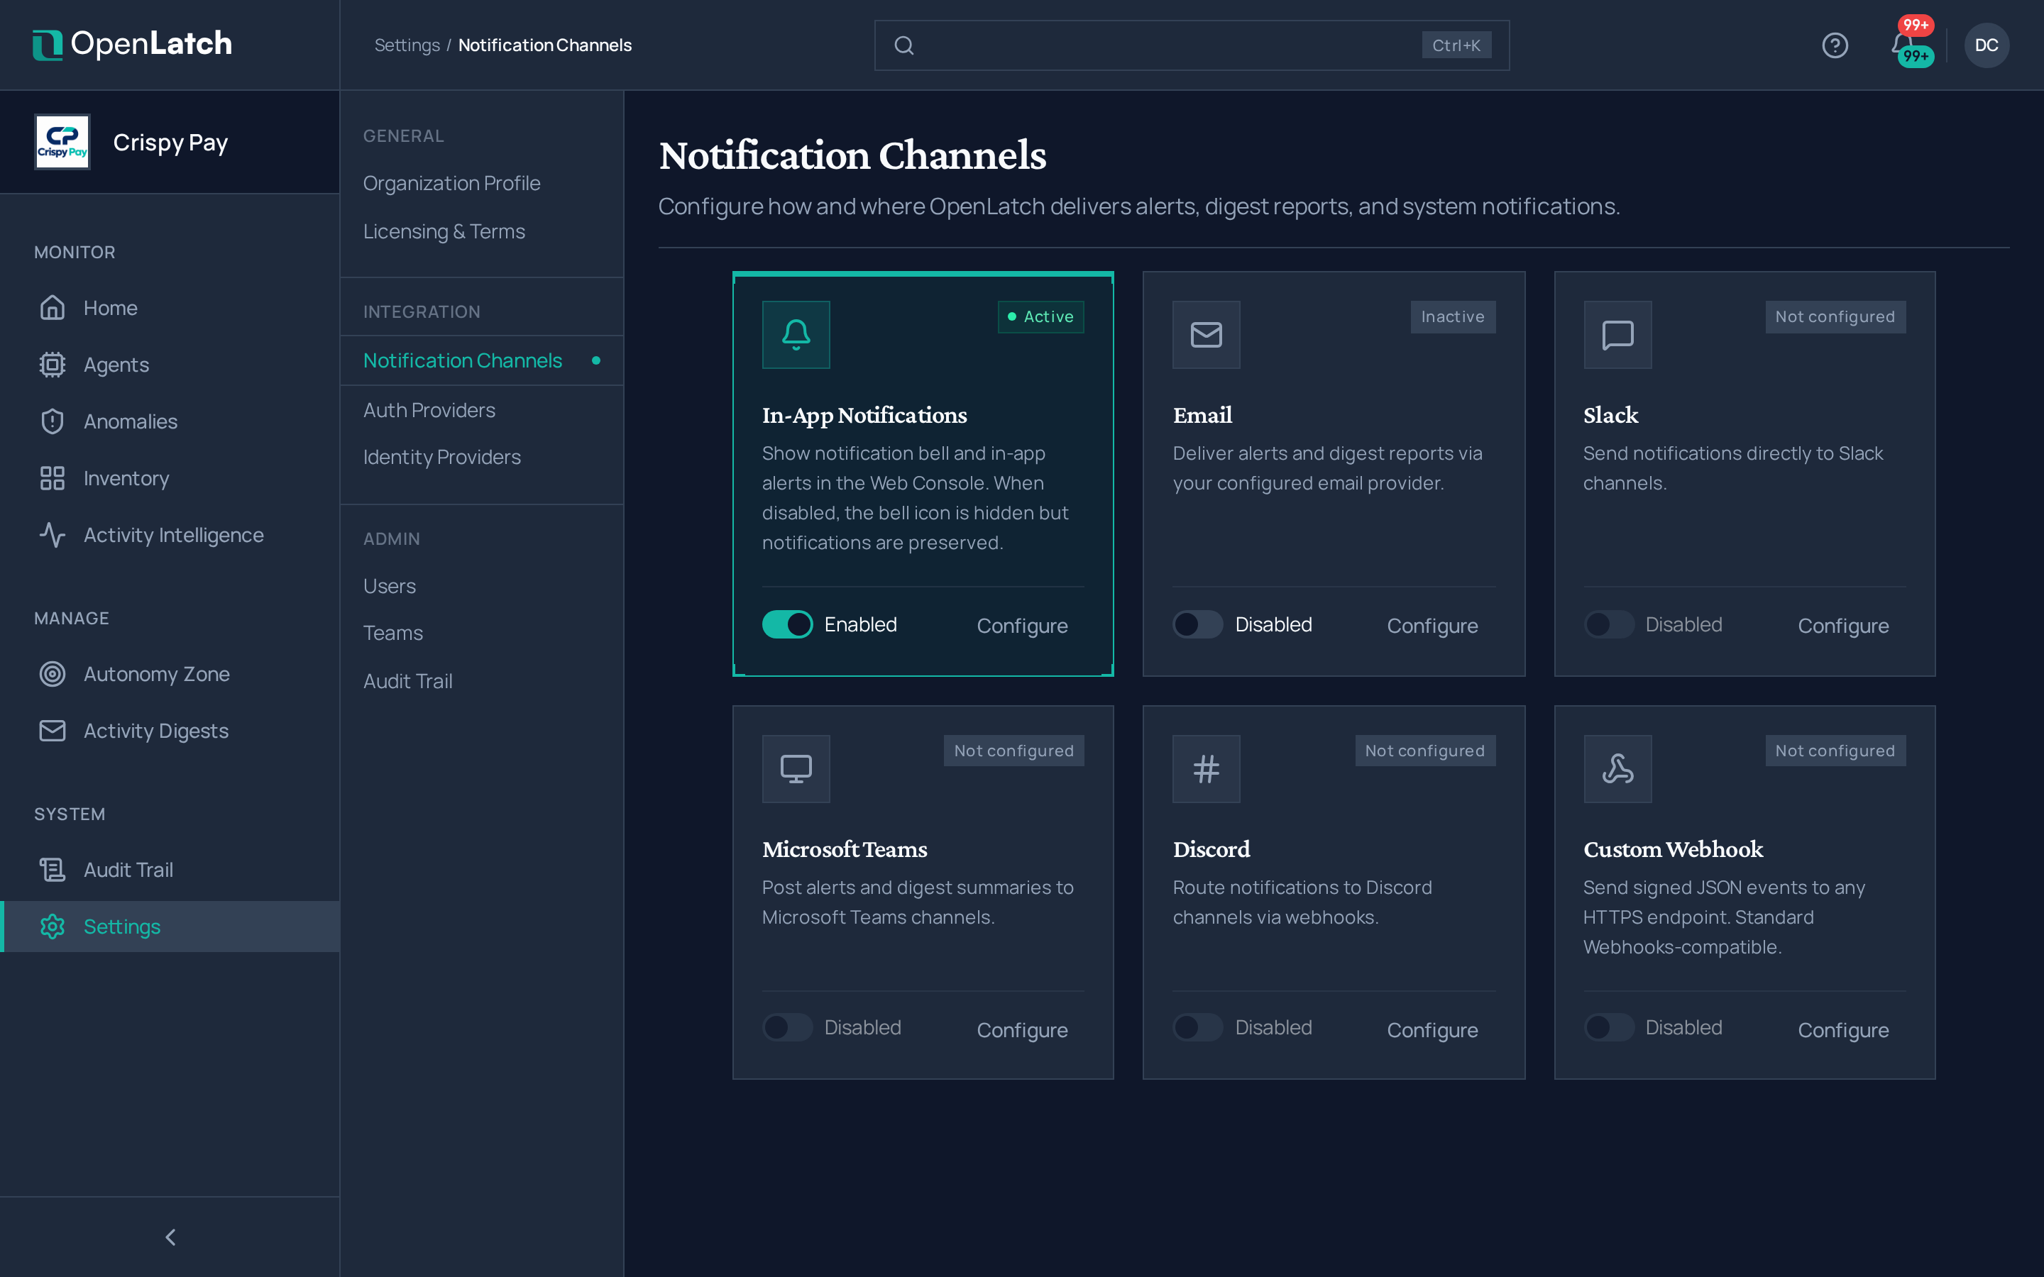The image size is (2044, 1277).
Task: Open Auth Providers settings
Action: tap(481, 411)
